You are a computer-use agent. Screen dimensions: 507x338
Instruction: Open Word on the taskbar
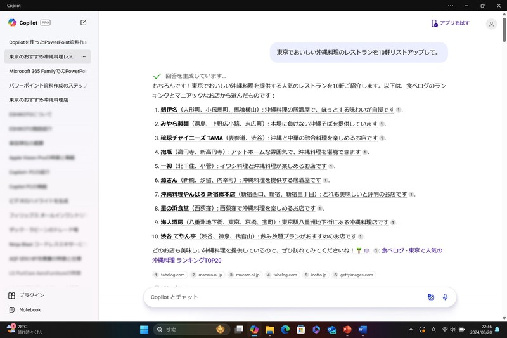(363, 330)
